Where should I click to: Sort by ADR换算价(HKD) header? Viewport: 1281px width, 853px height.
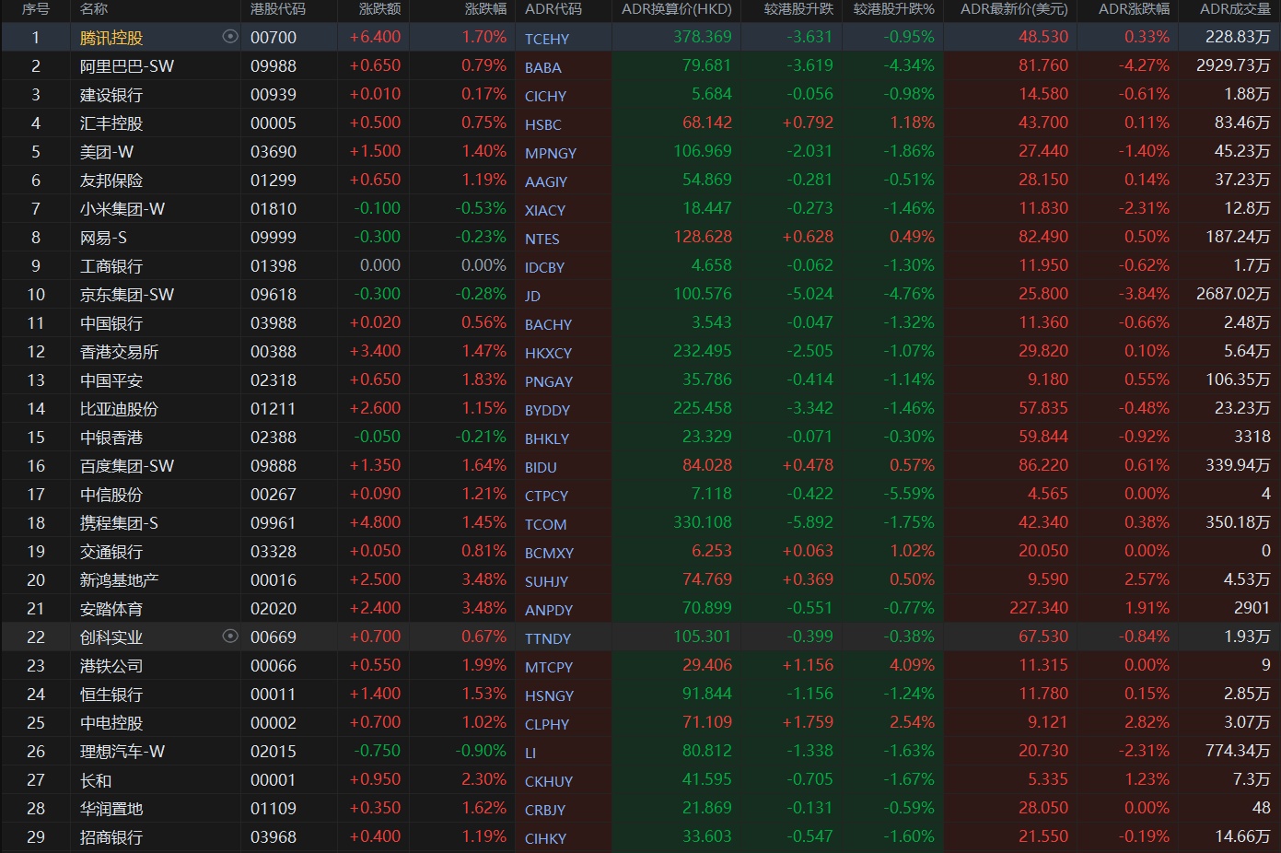point(676,9)
